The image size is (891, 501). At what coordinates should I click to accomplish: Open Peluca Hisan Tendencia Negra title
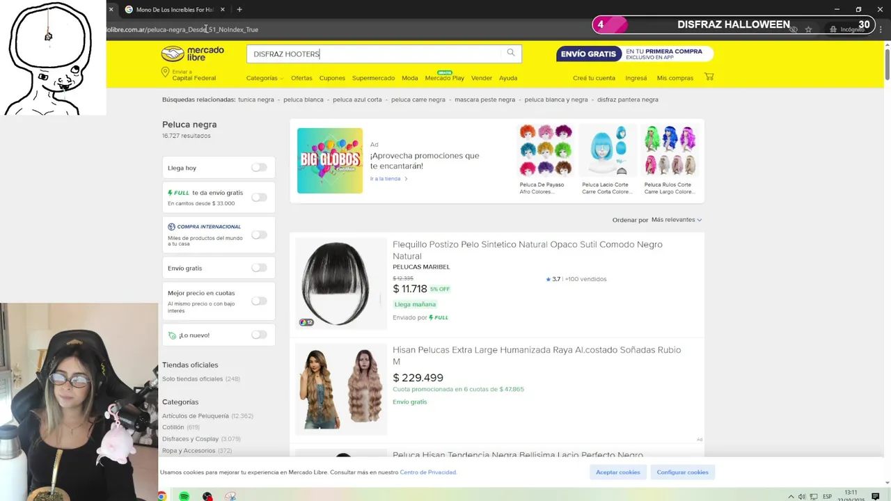click(518, 454)
